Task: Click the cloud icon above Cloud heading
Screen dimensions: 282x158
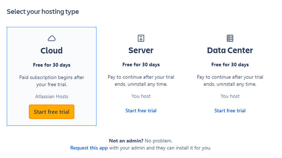Action: pyautogui.click(x=52, y=38)
